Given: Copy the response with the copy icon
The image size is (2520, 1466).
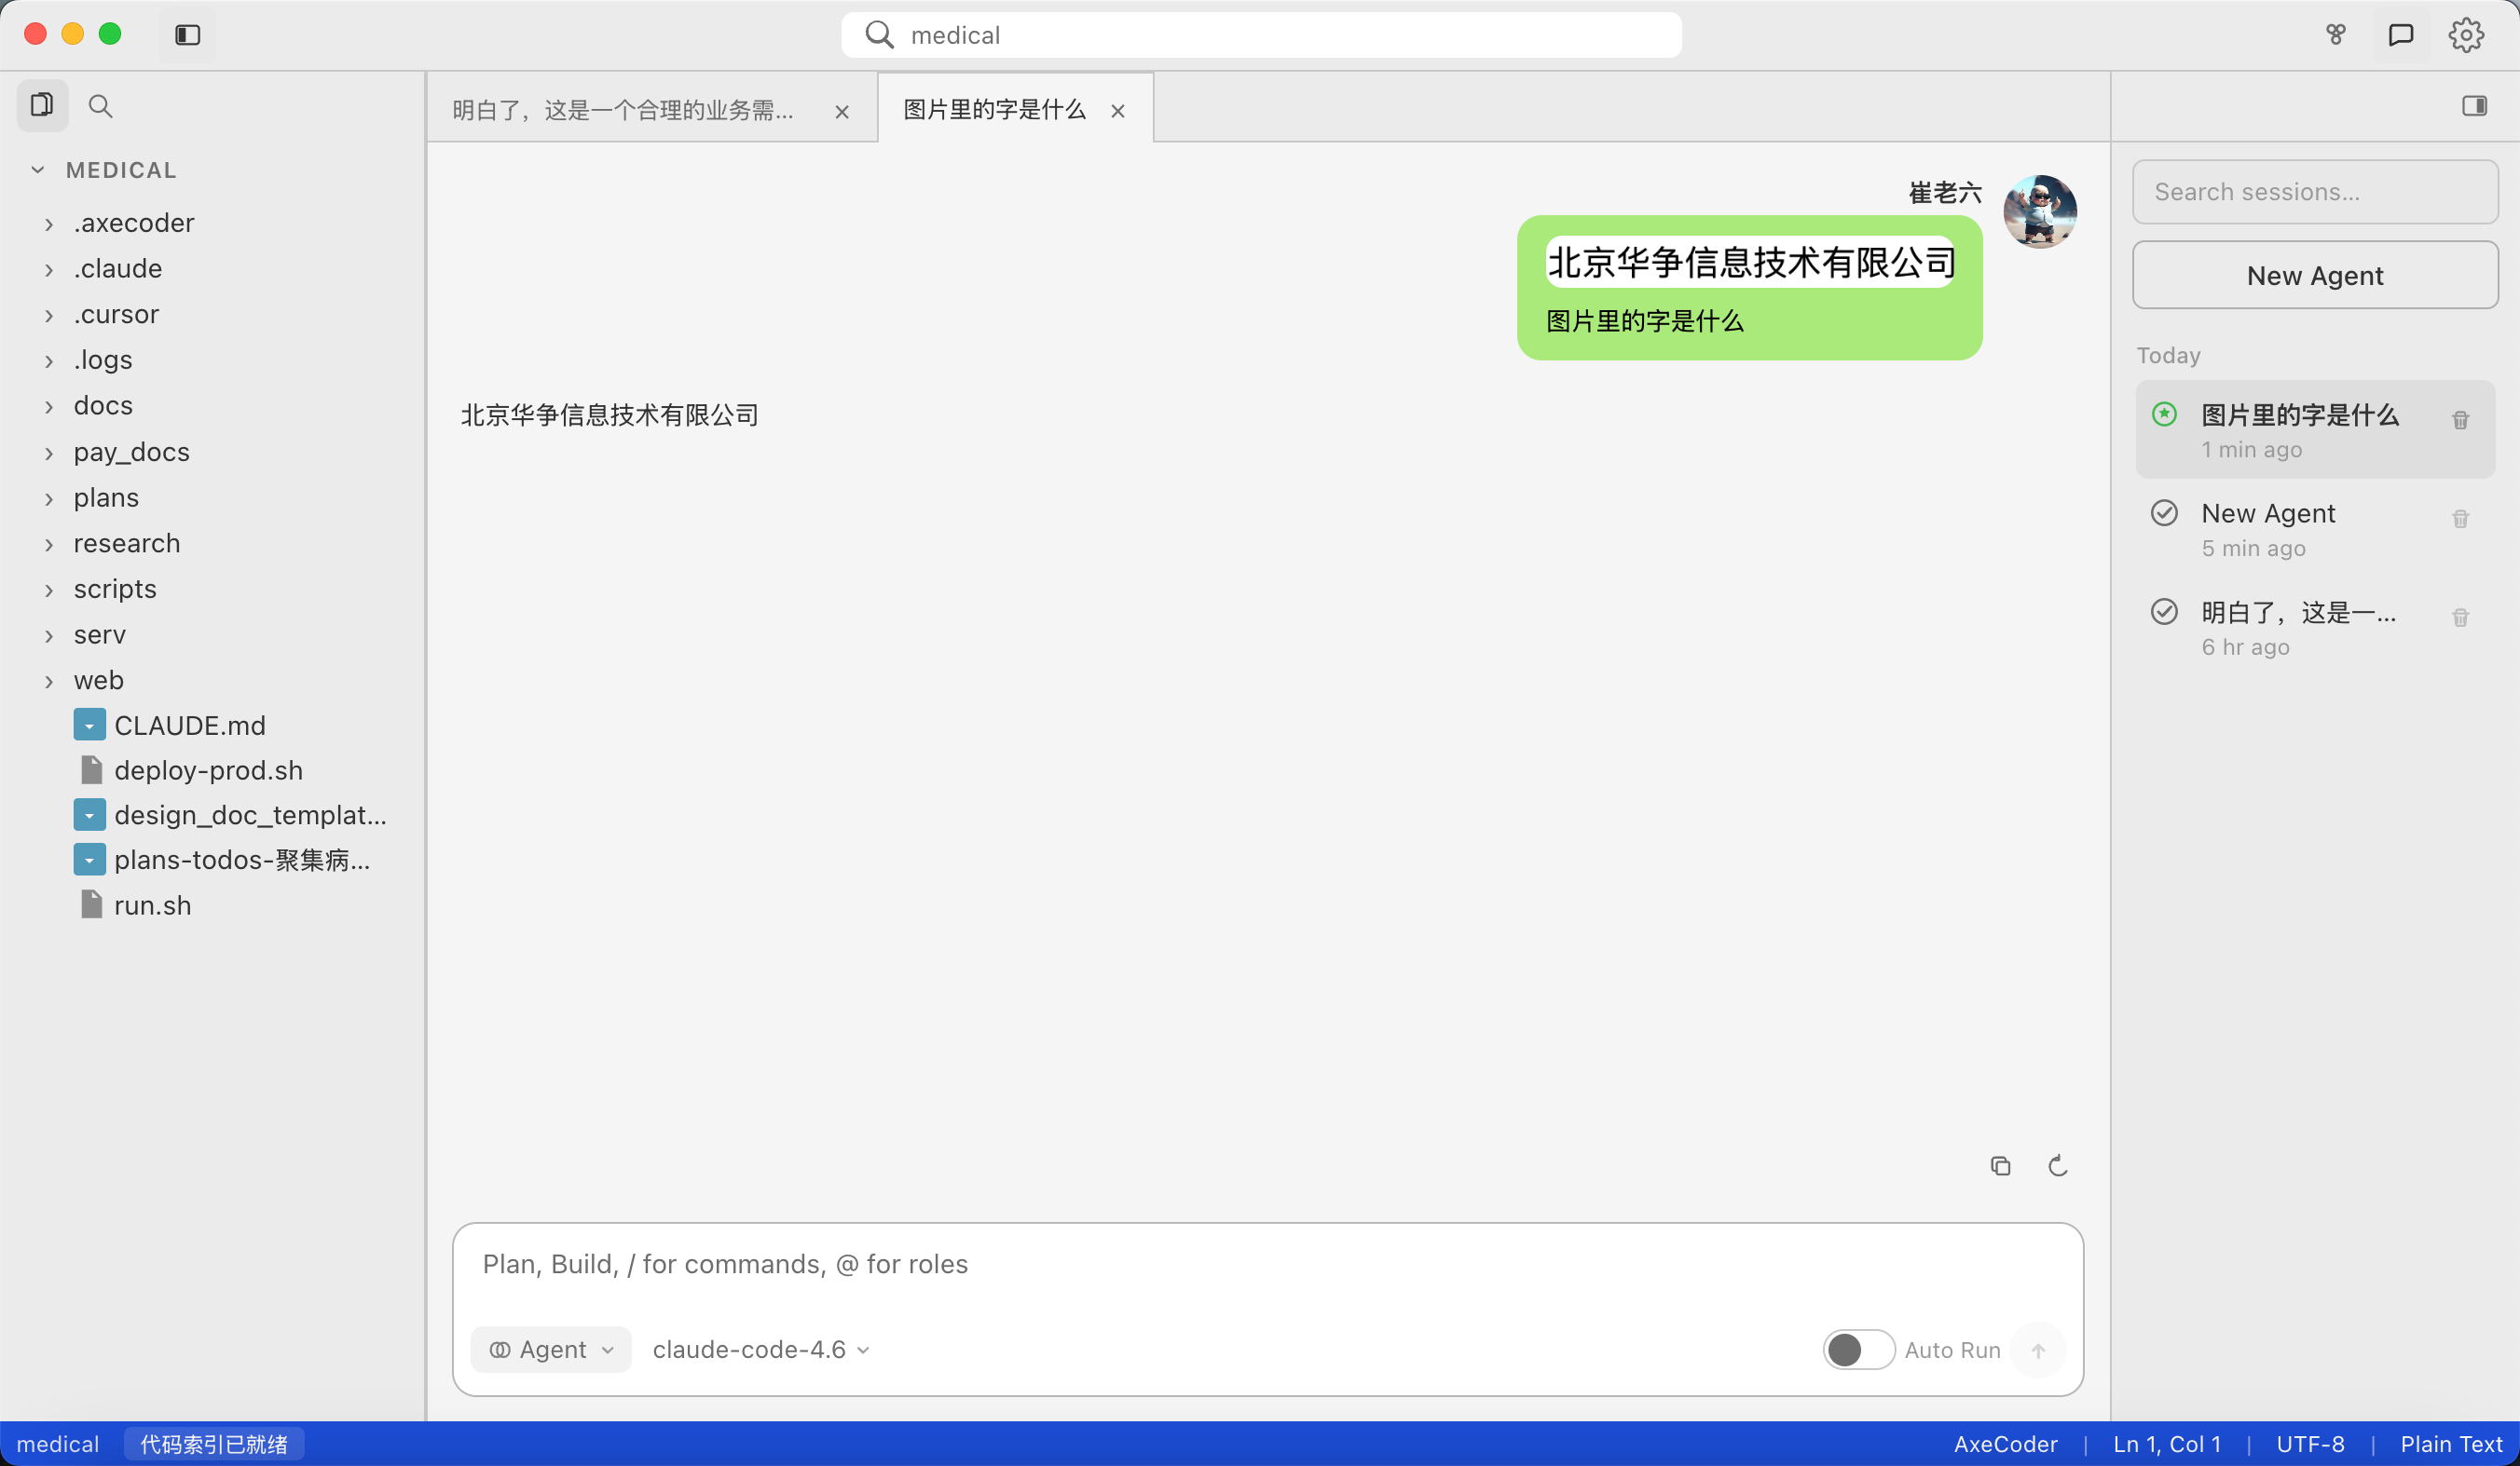Looking at the screenshot, I should 2000,1165.
